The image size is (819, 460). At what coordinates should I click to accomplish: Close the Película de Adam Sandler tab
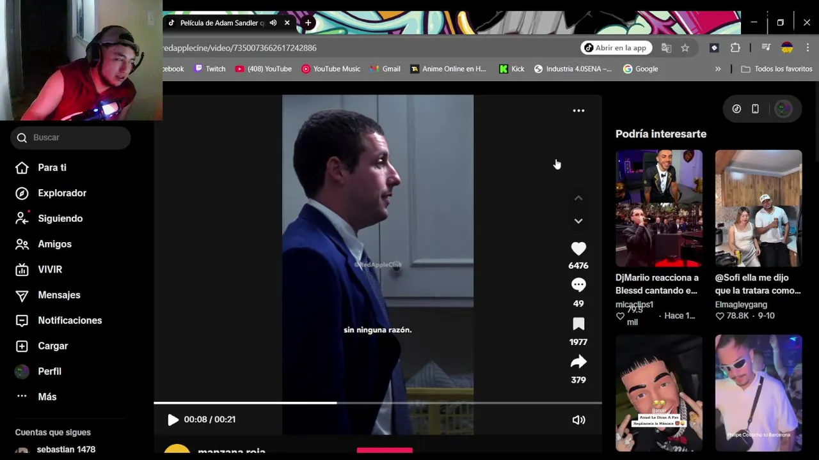click(287, 23)
